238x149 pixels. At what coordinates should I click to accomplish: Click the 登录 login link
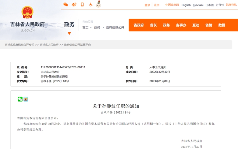(x=147, y=5)
